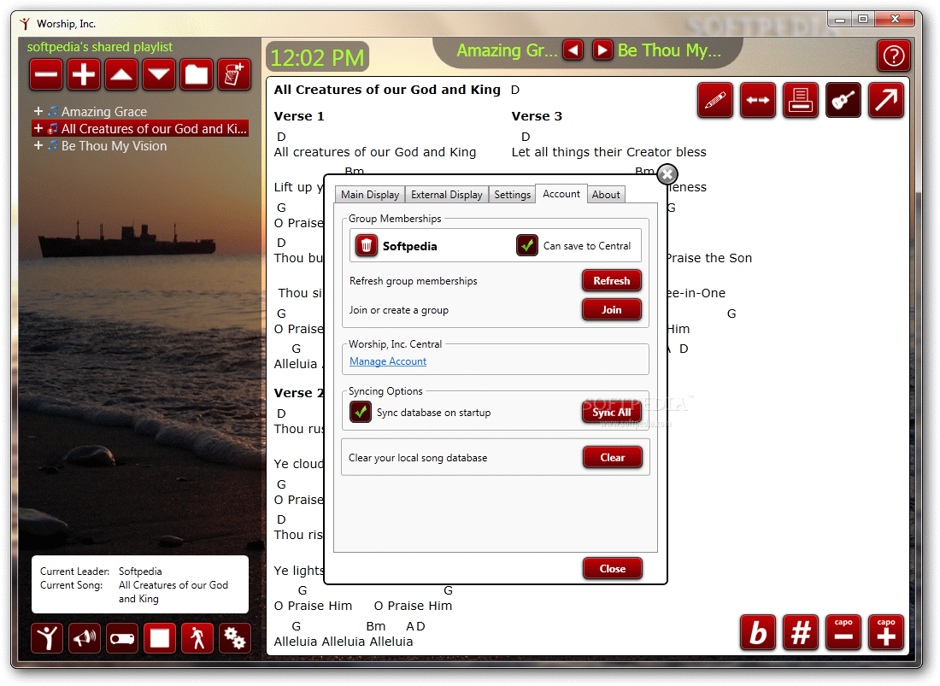Viewport: 940px width, 686px height.
Task: Toggle Can save to Central checkbox
Action: (x=527, y=246)
